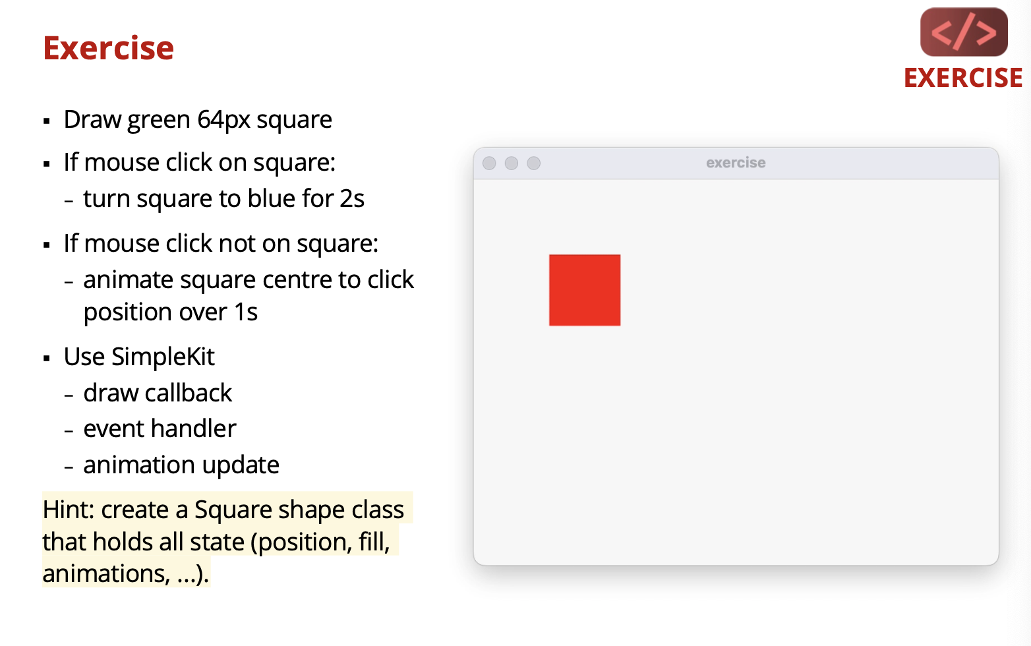Image resolution: width=1031 pixels, height=646 pixels.
Task: Minimize the exercise window
Action: tap(512, 163)
